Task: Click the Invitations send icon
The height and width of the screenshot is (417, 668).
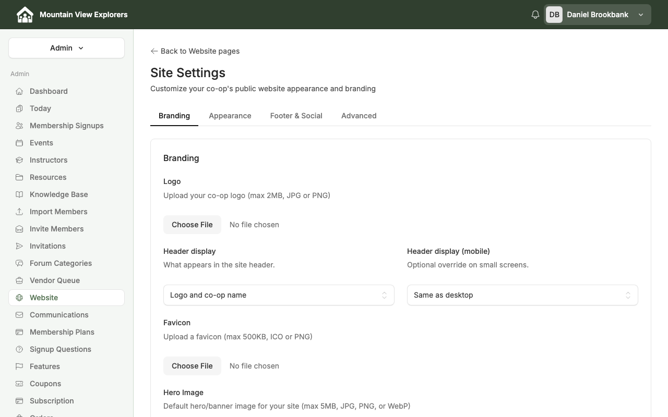Action: [x=19, y=246]
